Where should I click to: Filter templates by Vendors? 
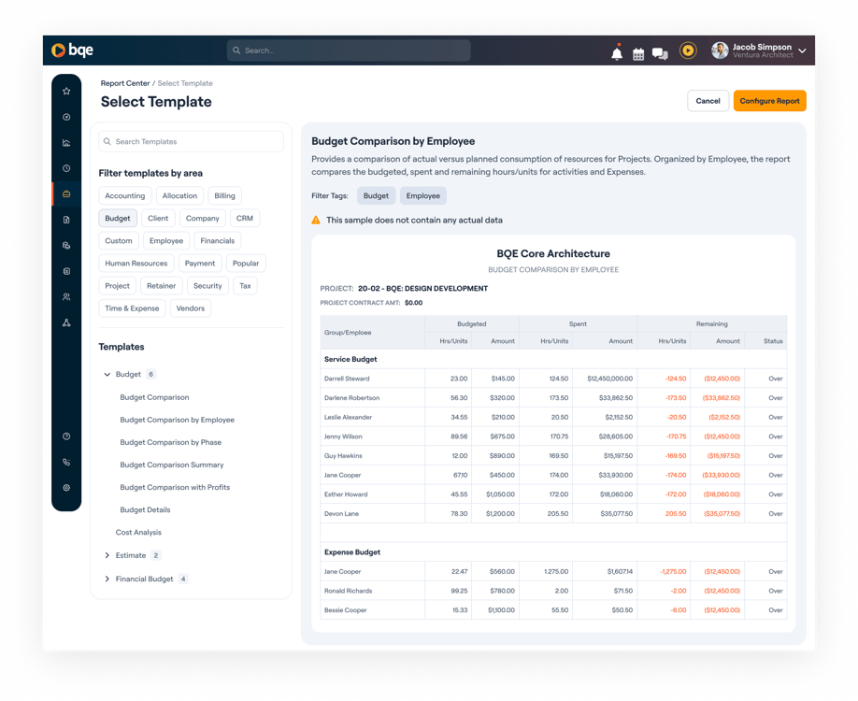191,308
